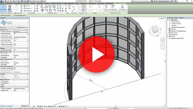Close the Properties (Свойства) palette
Viewport: 193px width, 109px height.
pyautogui.click(x=28, y=18)
